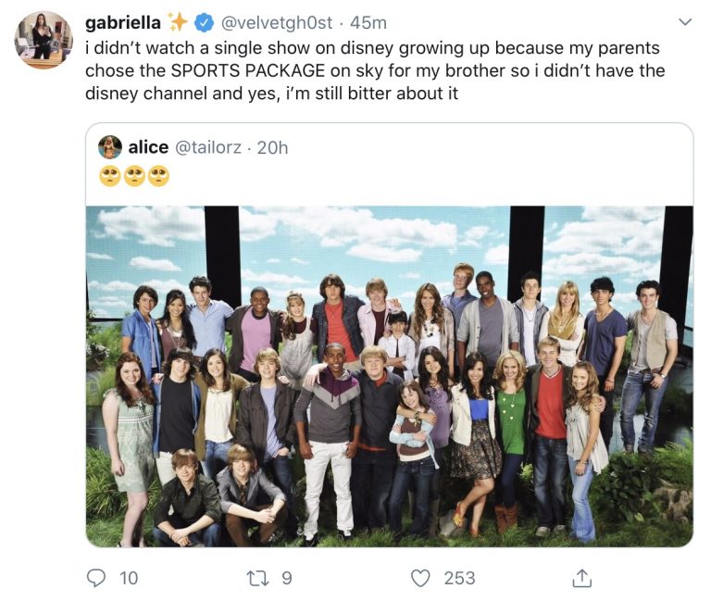This screenshot has height=601, width=711.
Task: Open the quoted tweet's emoji text
Action: coord(134,177)
